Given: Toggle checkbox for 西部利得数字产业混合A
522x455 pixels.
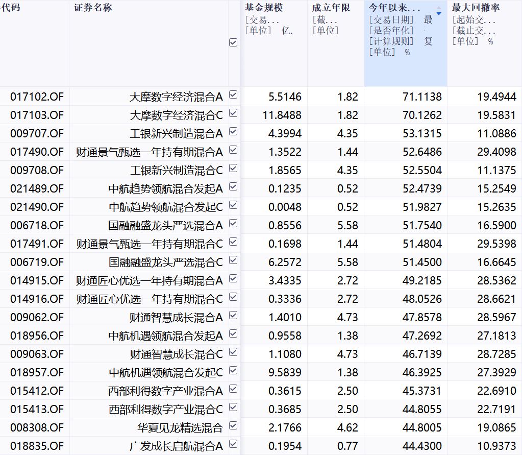Looking at the screenshot, I should [x=233, y=389].
